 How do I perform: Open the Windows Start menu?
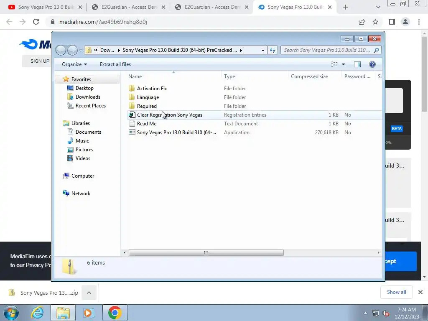tap(11, 313)
